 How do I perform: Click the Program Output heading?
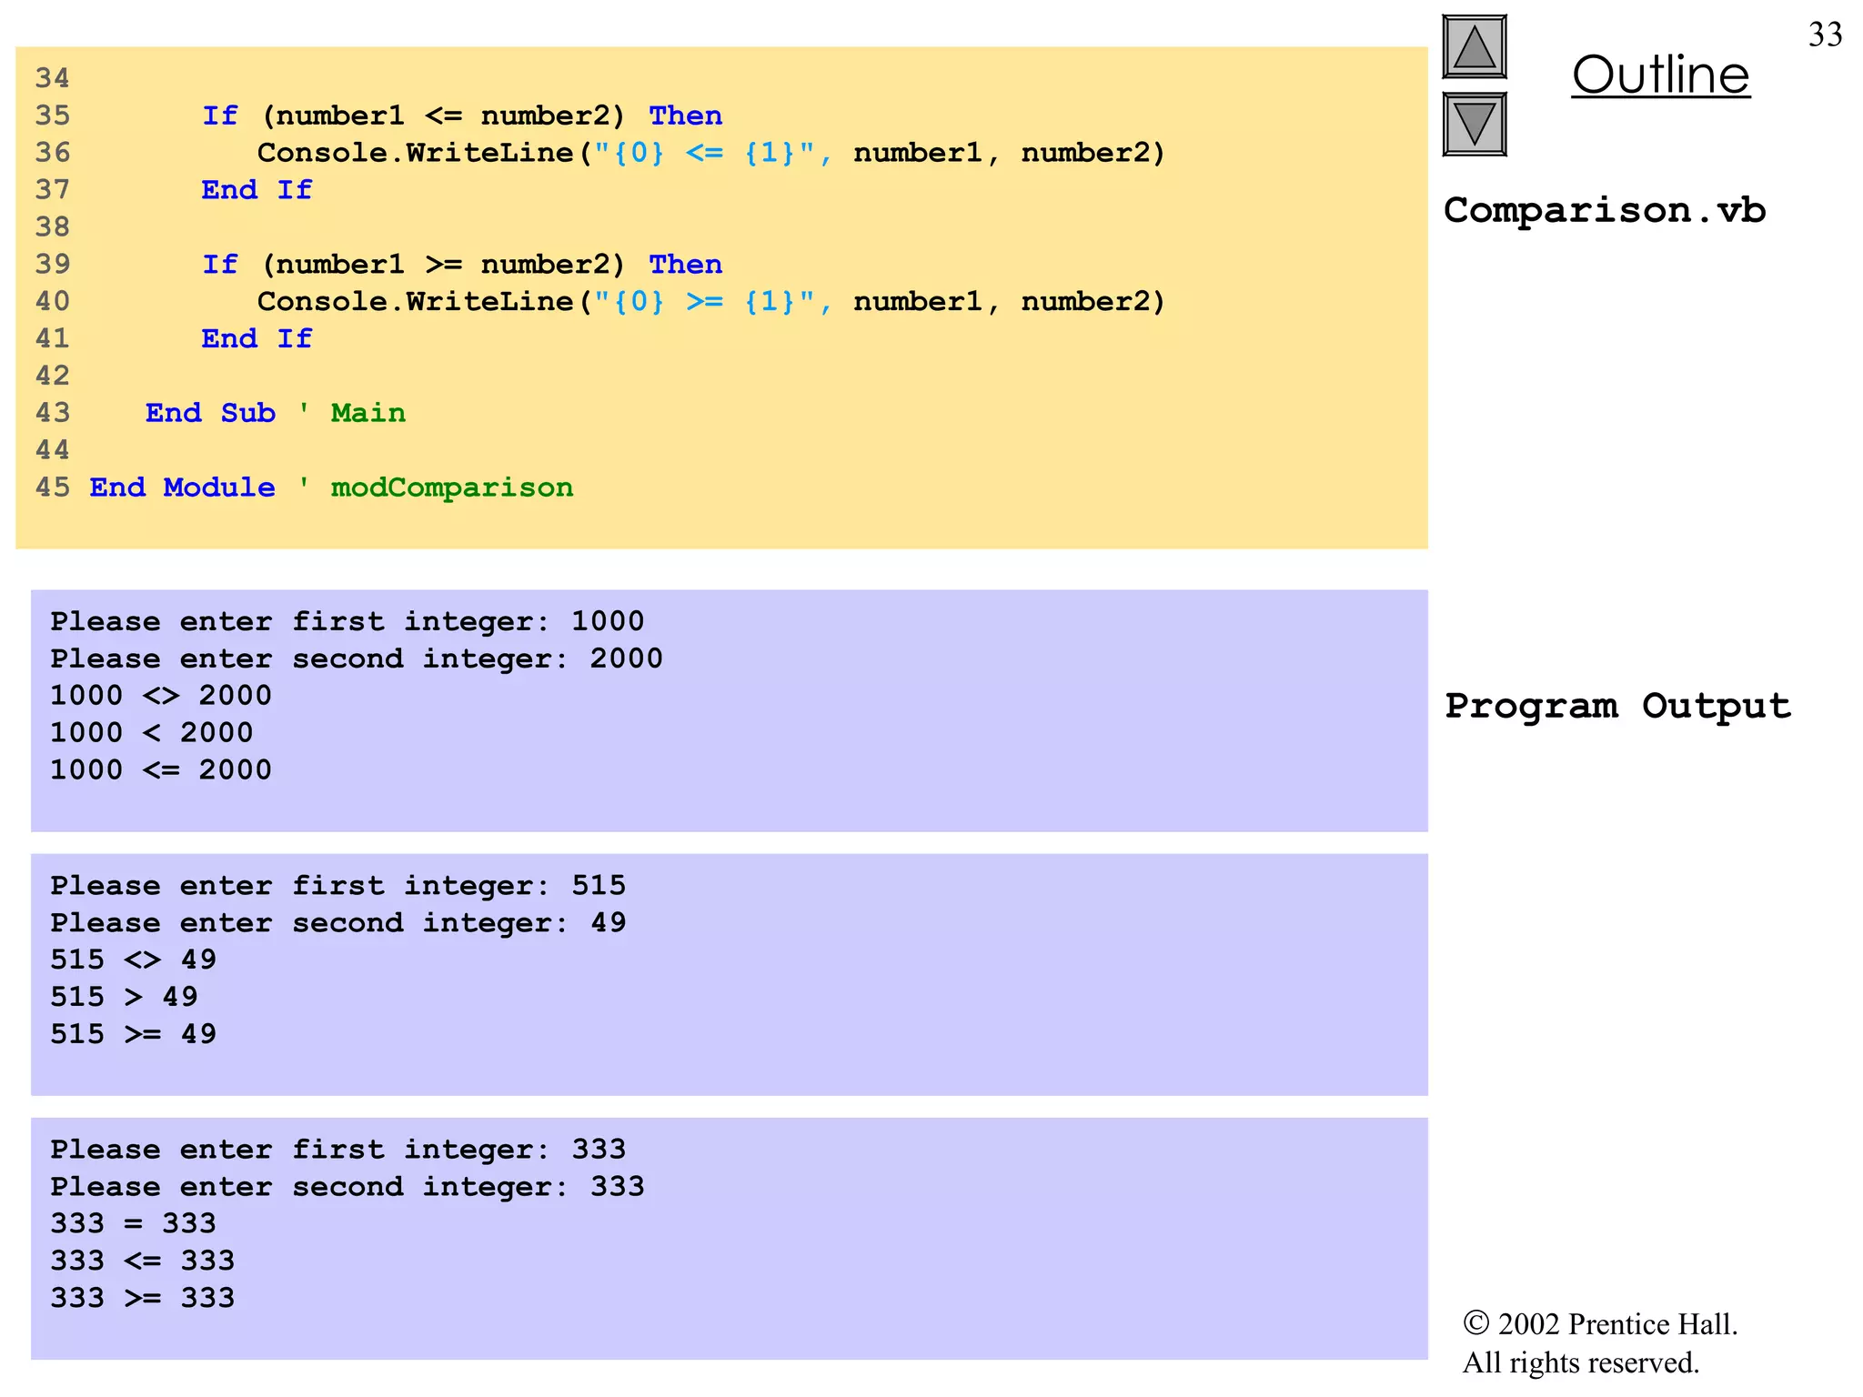(1617, 707)
